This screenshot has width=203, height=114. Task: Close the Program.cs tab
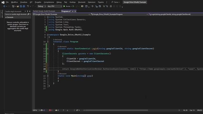click(75, 11)
